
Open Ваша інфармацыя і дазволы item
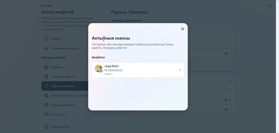[x=65, y=95]
